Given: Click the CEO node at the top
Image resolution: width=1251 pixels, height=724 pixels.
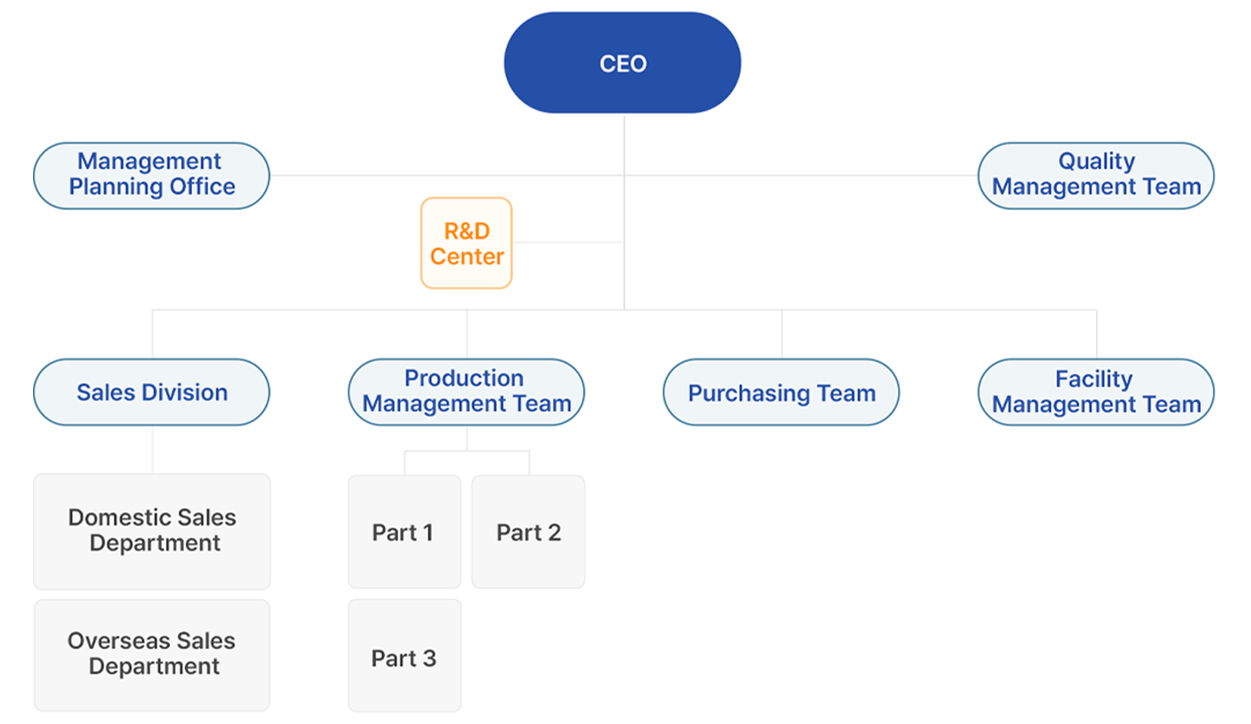Looking at the screenshot, I should (x=623, y=63).
